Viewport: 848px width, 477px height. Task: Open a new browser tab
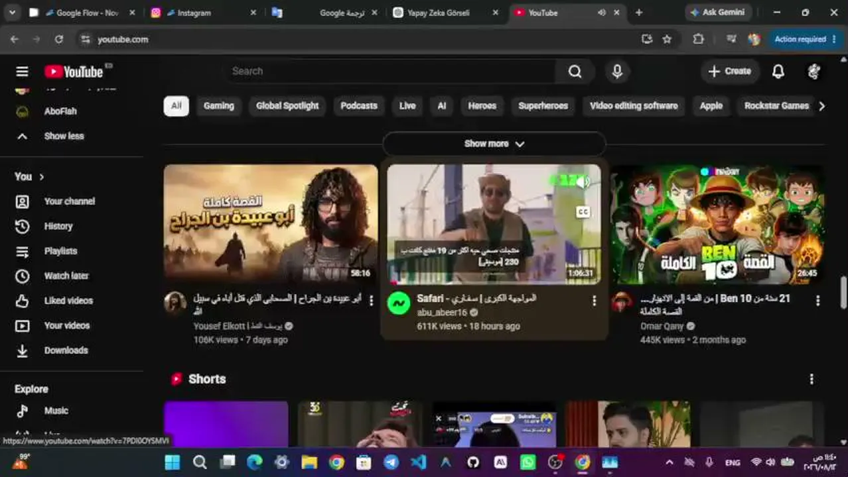639,13
